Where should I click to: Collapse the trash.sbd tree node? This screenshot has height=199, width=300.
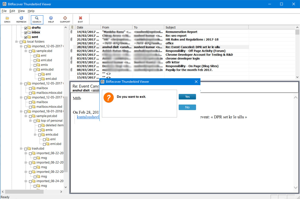point(21,149)
